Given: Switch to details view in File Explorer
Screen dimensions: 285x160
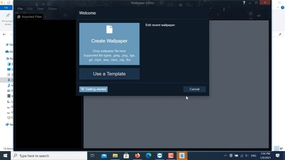Looking at the screenshot, I should [276, 148].
